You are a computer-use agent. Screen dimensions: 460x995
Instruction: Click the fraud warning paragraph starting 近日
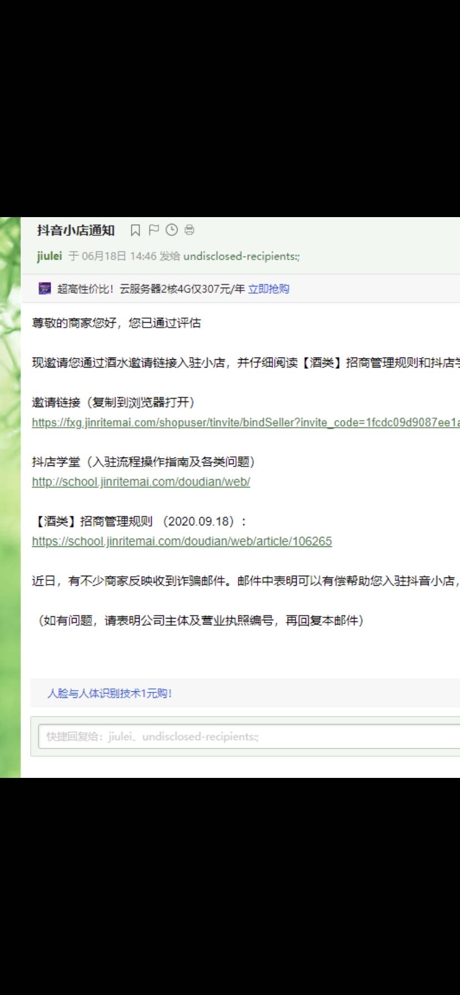click(x=244, y=581)
